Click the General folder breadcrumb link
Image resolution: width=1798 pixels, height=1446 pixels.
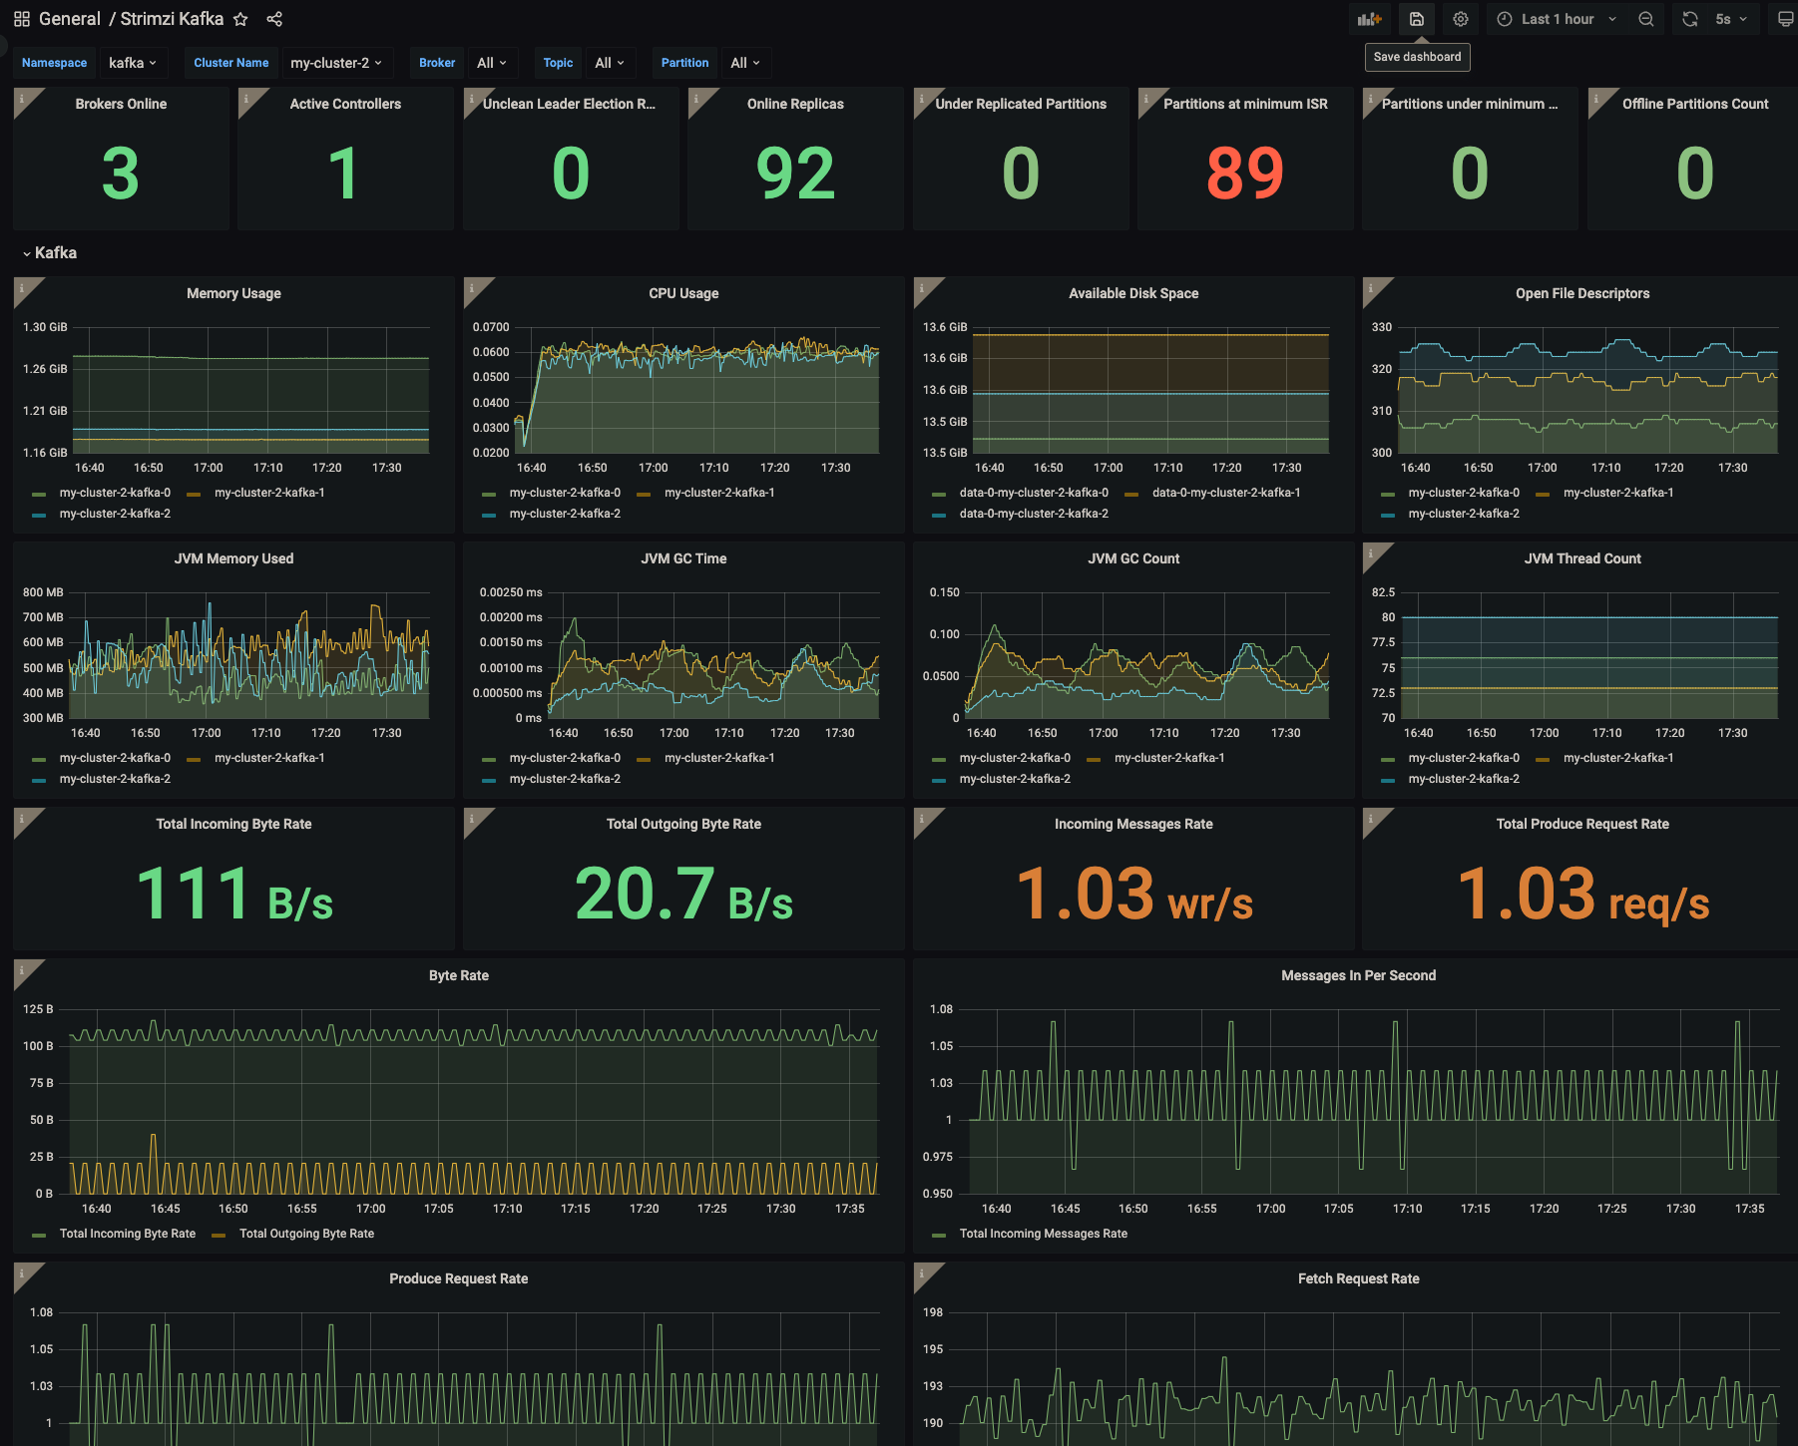[70, 19]
